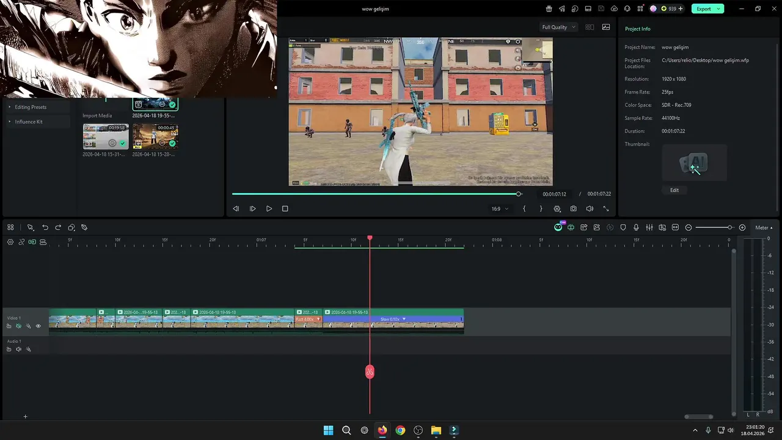The width and height of the screenshot is (782, 440).
Task: Step forward one frame in the preview
Action: tap(252, 208)
